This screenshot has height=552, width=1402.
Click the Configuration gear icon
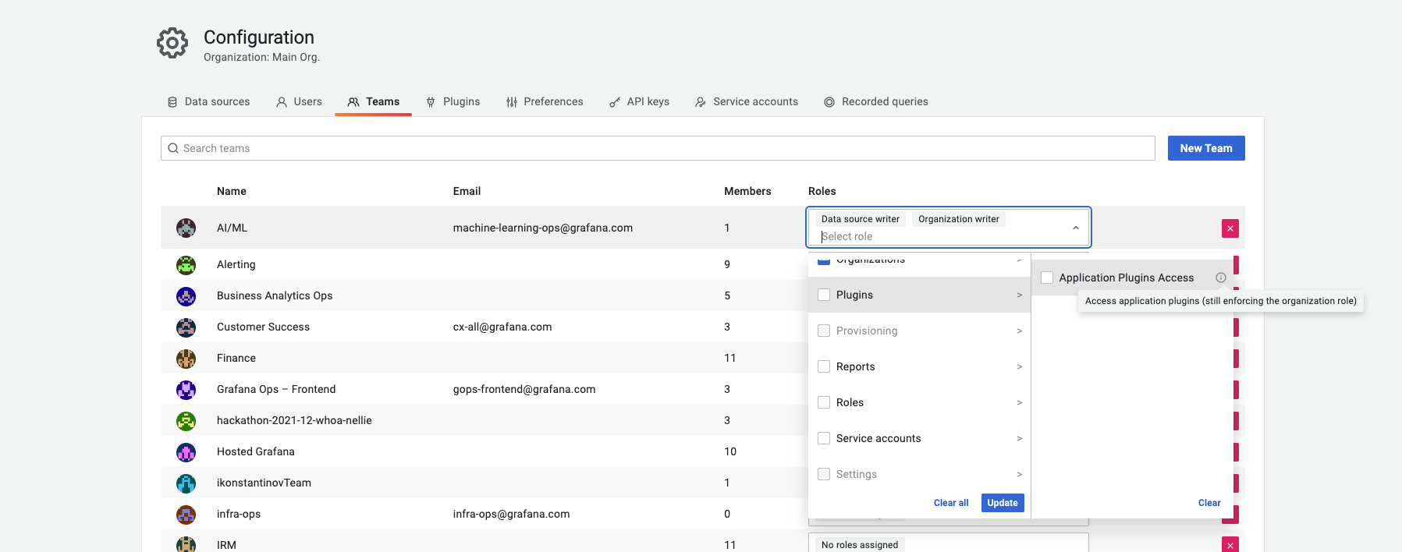(x=172, y=43)
